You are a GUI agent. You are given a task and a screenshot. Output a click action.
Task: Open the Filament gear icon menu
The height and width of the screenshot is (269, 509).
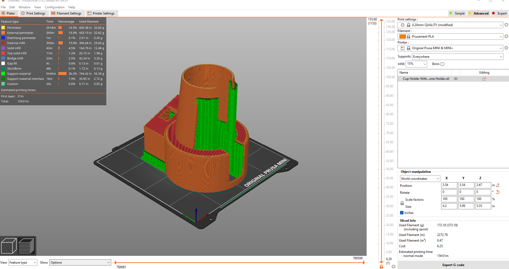pos(506,36)
